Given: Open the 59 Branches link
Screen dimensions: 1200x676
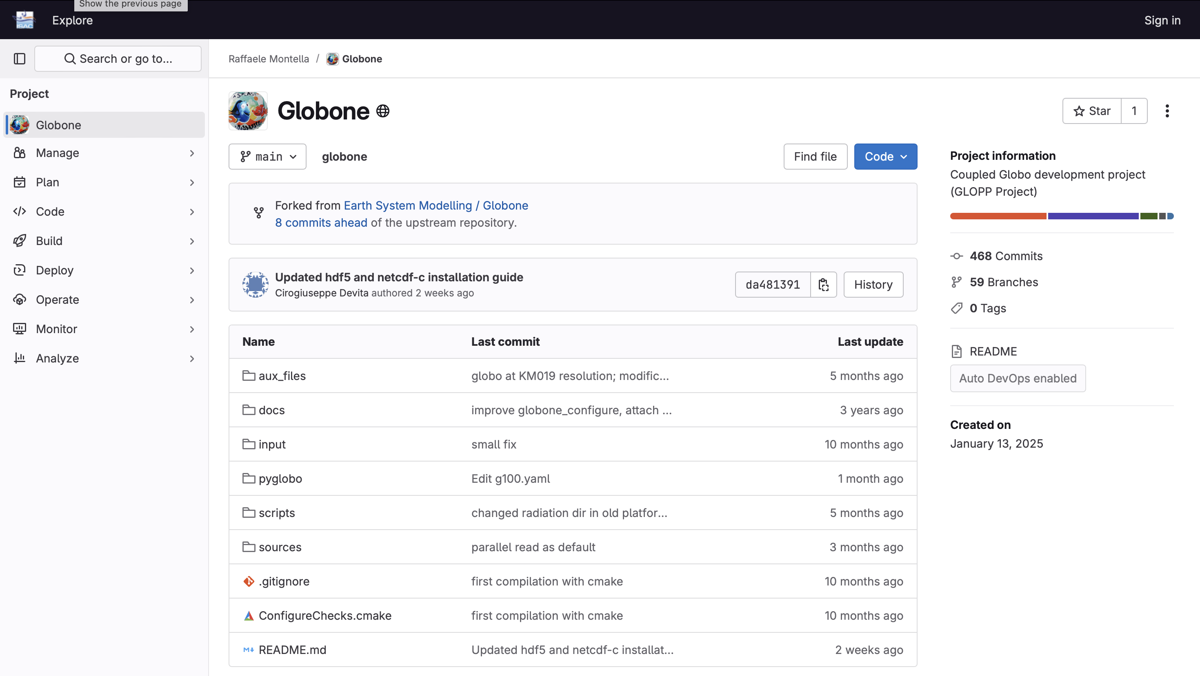Looking at the screenshot, I should coord(1003,282).
